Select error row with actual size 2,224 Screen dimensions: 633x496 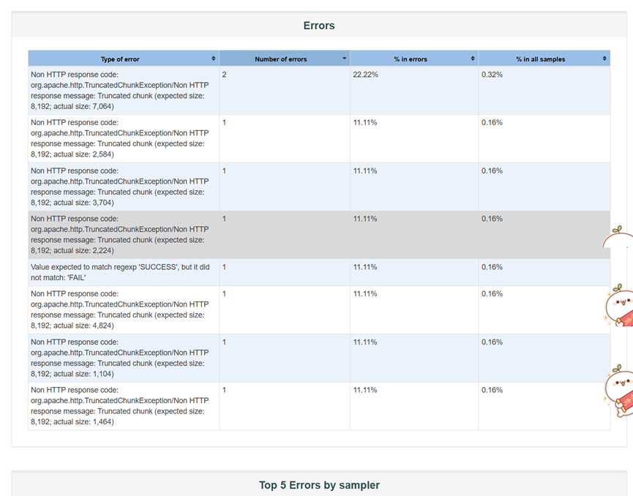pyautogui.click(x=319, y=235)
